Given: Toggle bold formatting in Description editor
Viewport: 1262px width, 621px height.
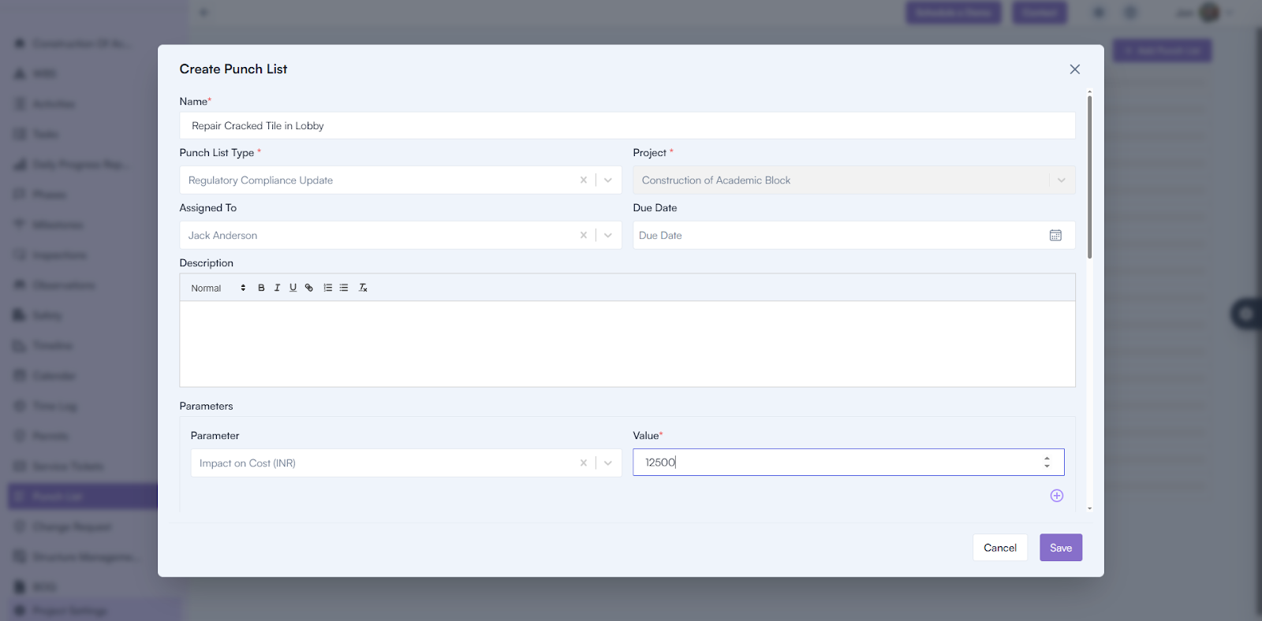Looking at the screenshot, I should click(261, 288).
